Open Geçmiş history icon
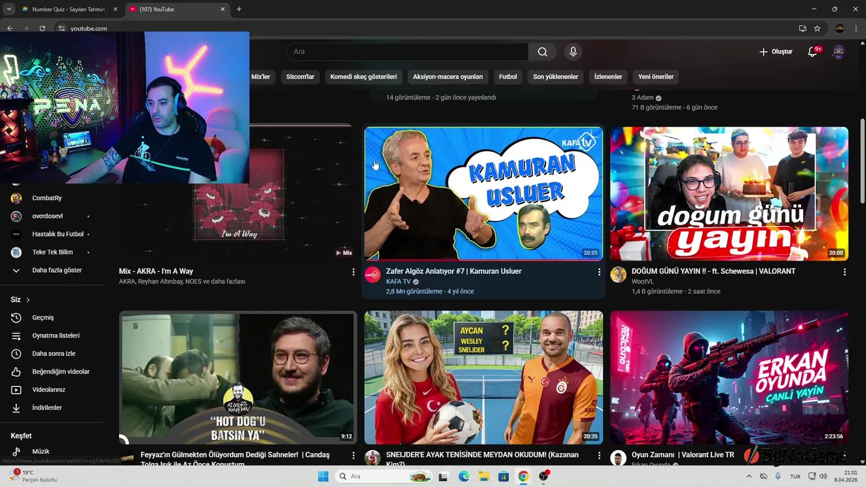The height and width of the screenshot is (487, 866). pyautogui.click(x=16, y=318)
